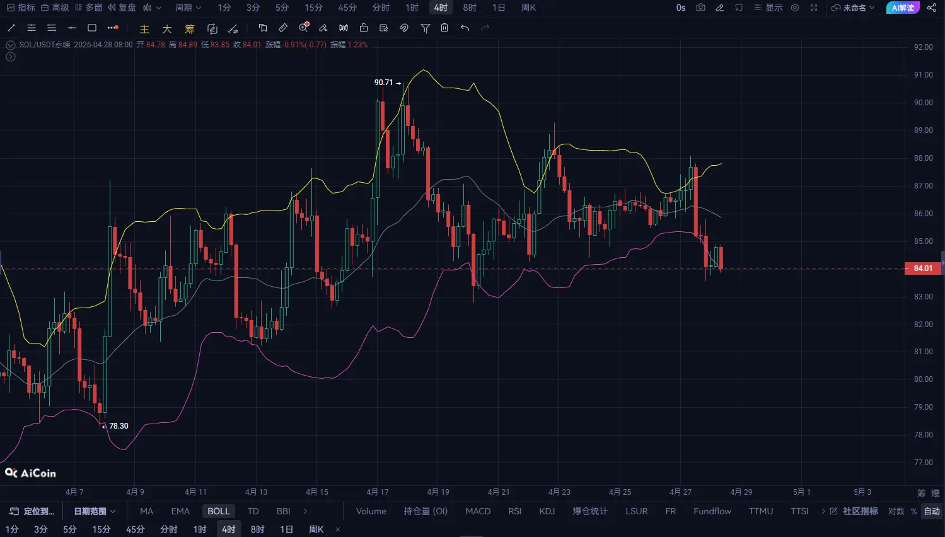Click the link/attachment style icon in toolbar
945x537 pixels.
404,28
